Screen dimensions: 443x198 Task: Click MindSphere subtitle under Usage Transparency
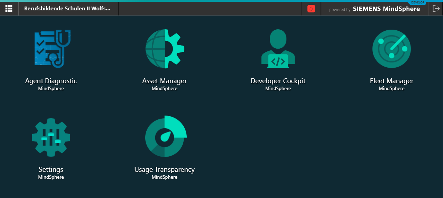(165, 177)
